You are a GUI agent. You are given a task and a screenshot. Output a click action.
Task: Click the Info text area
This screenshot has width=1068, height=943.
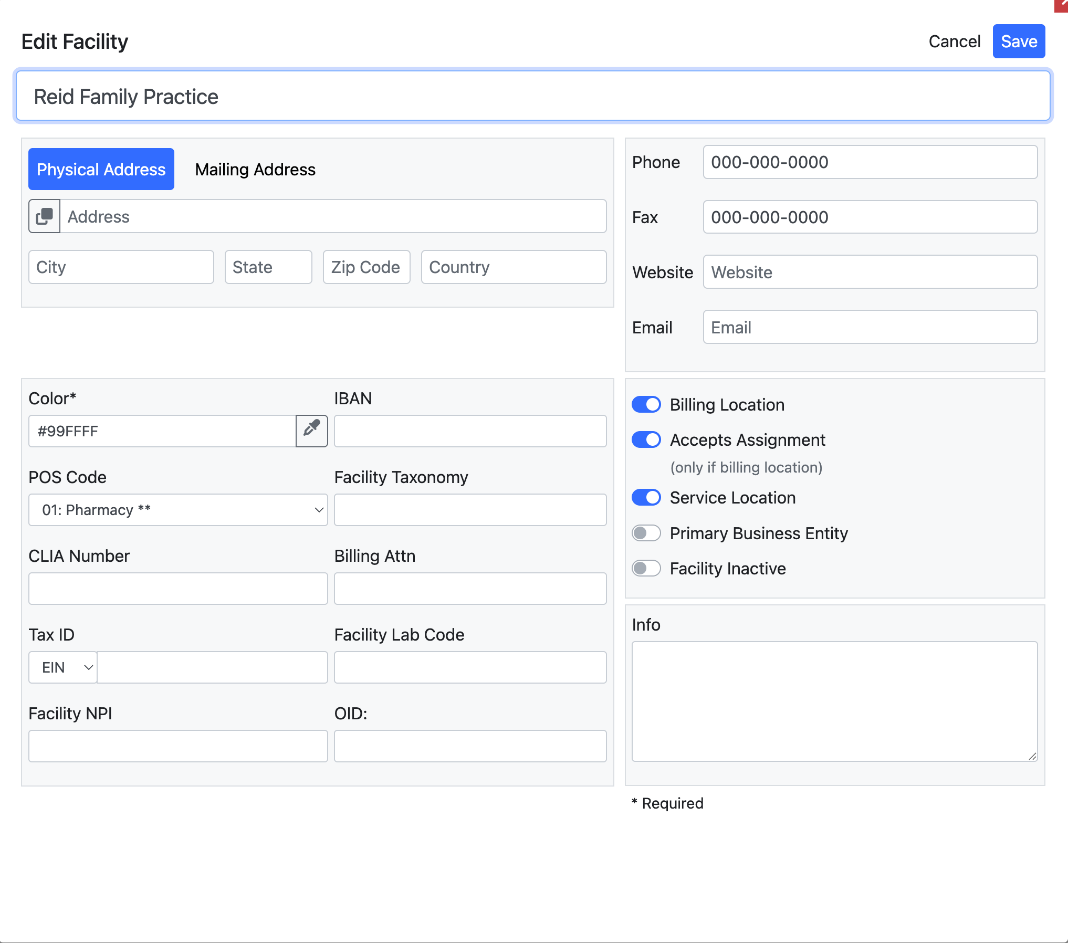pyautogui.click(x=834, y=701)
